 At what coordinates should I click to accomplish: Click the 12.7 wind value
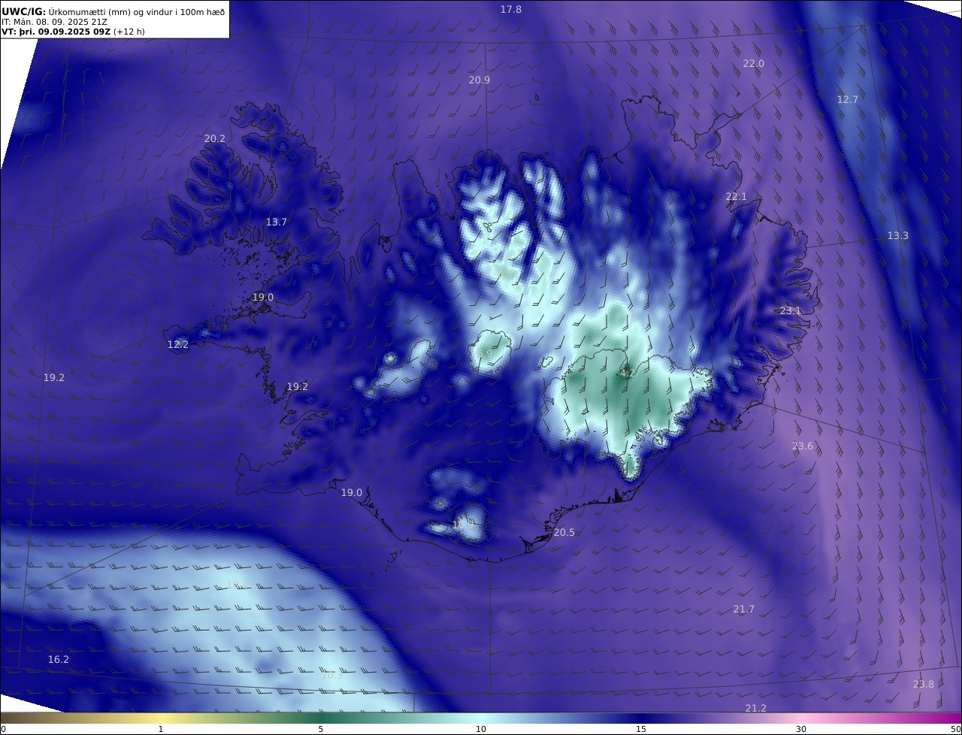848,99
